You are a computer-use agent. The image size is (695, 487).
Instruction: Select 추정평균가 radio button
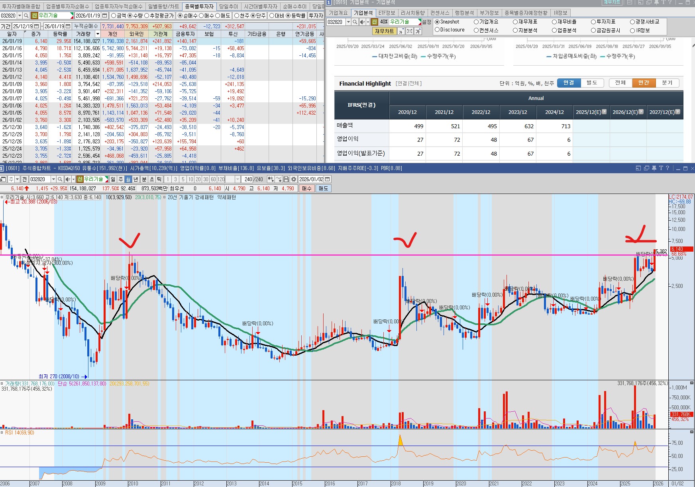(147, 16)
